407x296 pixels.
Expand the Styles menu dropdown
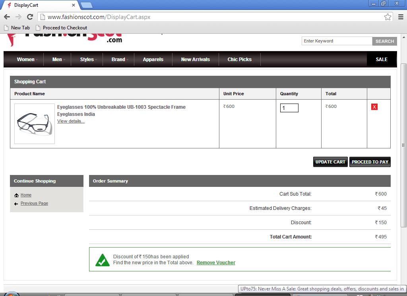88,60
